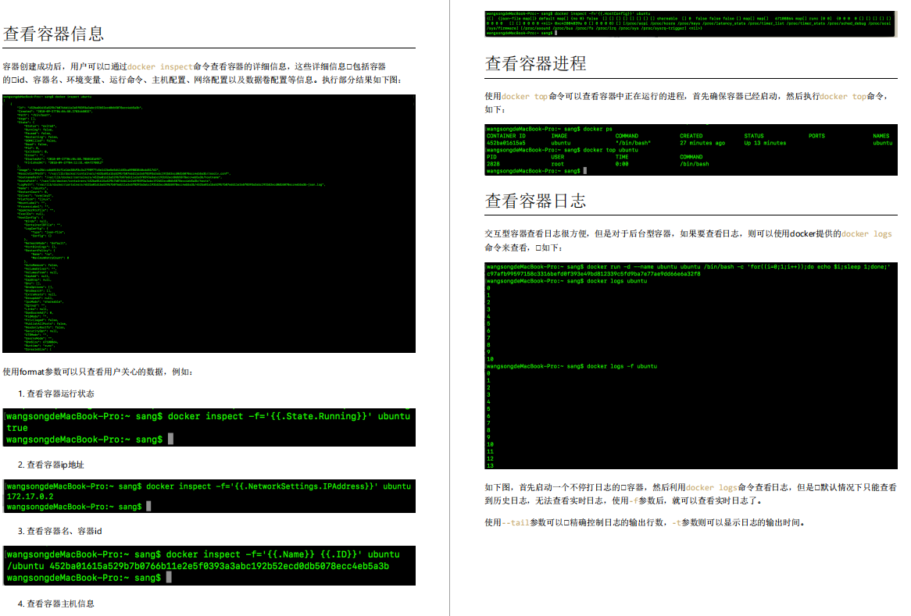Image resolution: width=911 pixels, height=616 pixels.
Task: Click the TIME value 0:00
Action: click(622, 164)
